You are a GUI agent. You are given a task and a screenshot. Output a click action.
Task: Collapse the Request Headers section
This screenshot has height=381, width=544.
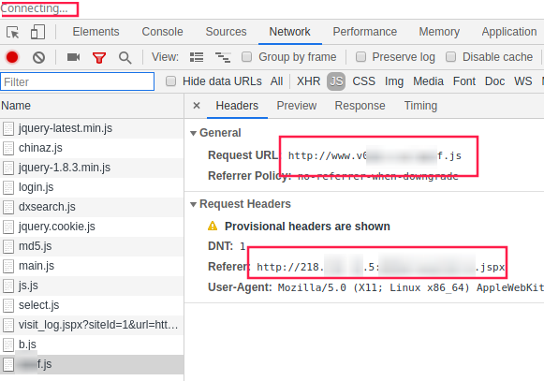(193, 204)
